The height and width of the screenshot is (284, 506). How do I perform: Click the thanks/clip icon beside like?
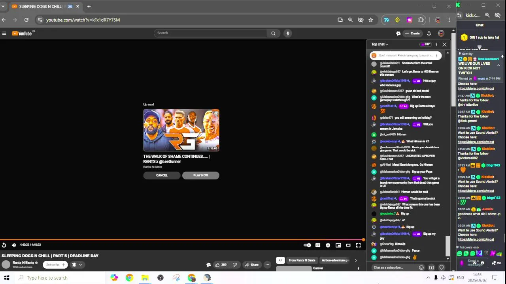pyautogui.click(x=209, y=265)
